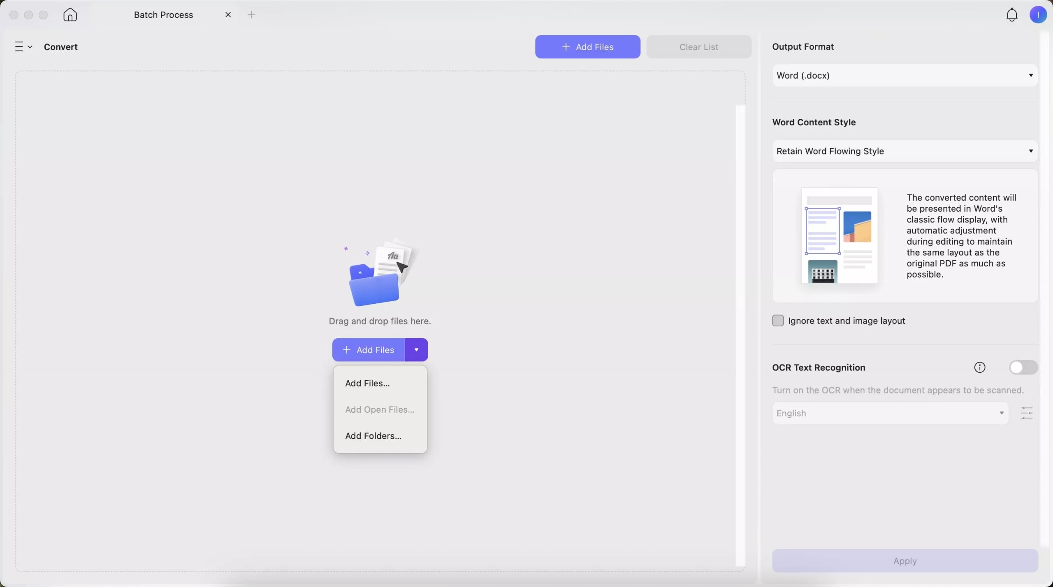The image size is (1053, 587).
Task: Collapse the center Add Files arrow menu
Action: tap(416, 350)
